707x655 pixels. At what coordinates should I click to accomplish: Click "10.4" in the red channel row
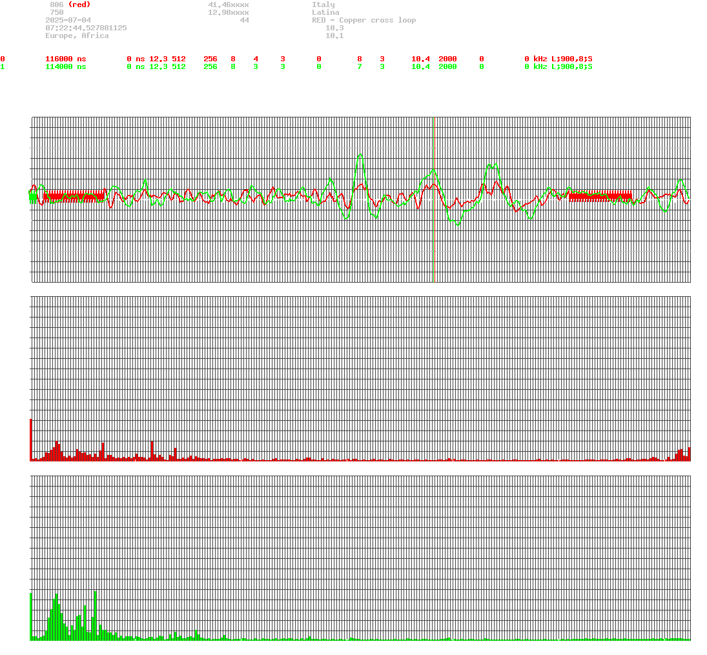tap(421, 59)
